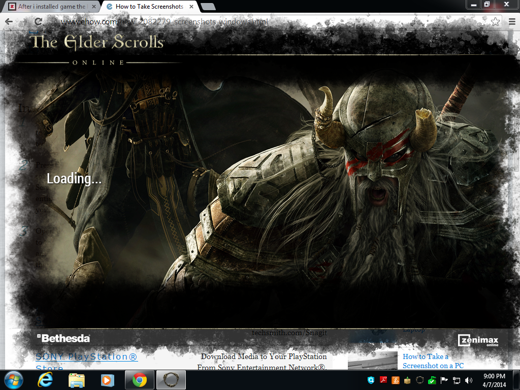Minimize the Chrome window

click(x=474, y=4)
